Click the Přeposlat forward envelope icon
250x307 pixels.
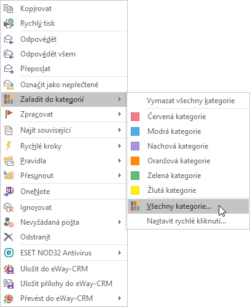point(9,69)
